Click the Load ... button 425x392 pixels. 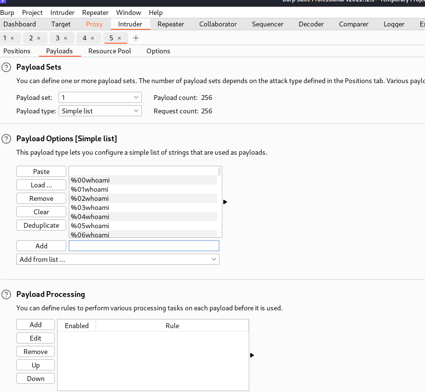click(41, 185)
